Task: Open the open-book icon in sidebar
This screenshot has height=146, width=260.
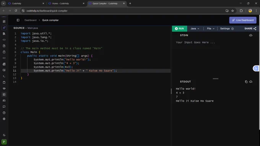Action: 4,70
